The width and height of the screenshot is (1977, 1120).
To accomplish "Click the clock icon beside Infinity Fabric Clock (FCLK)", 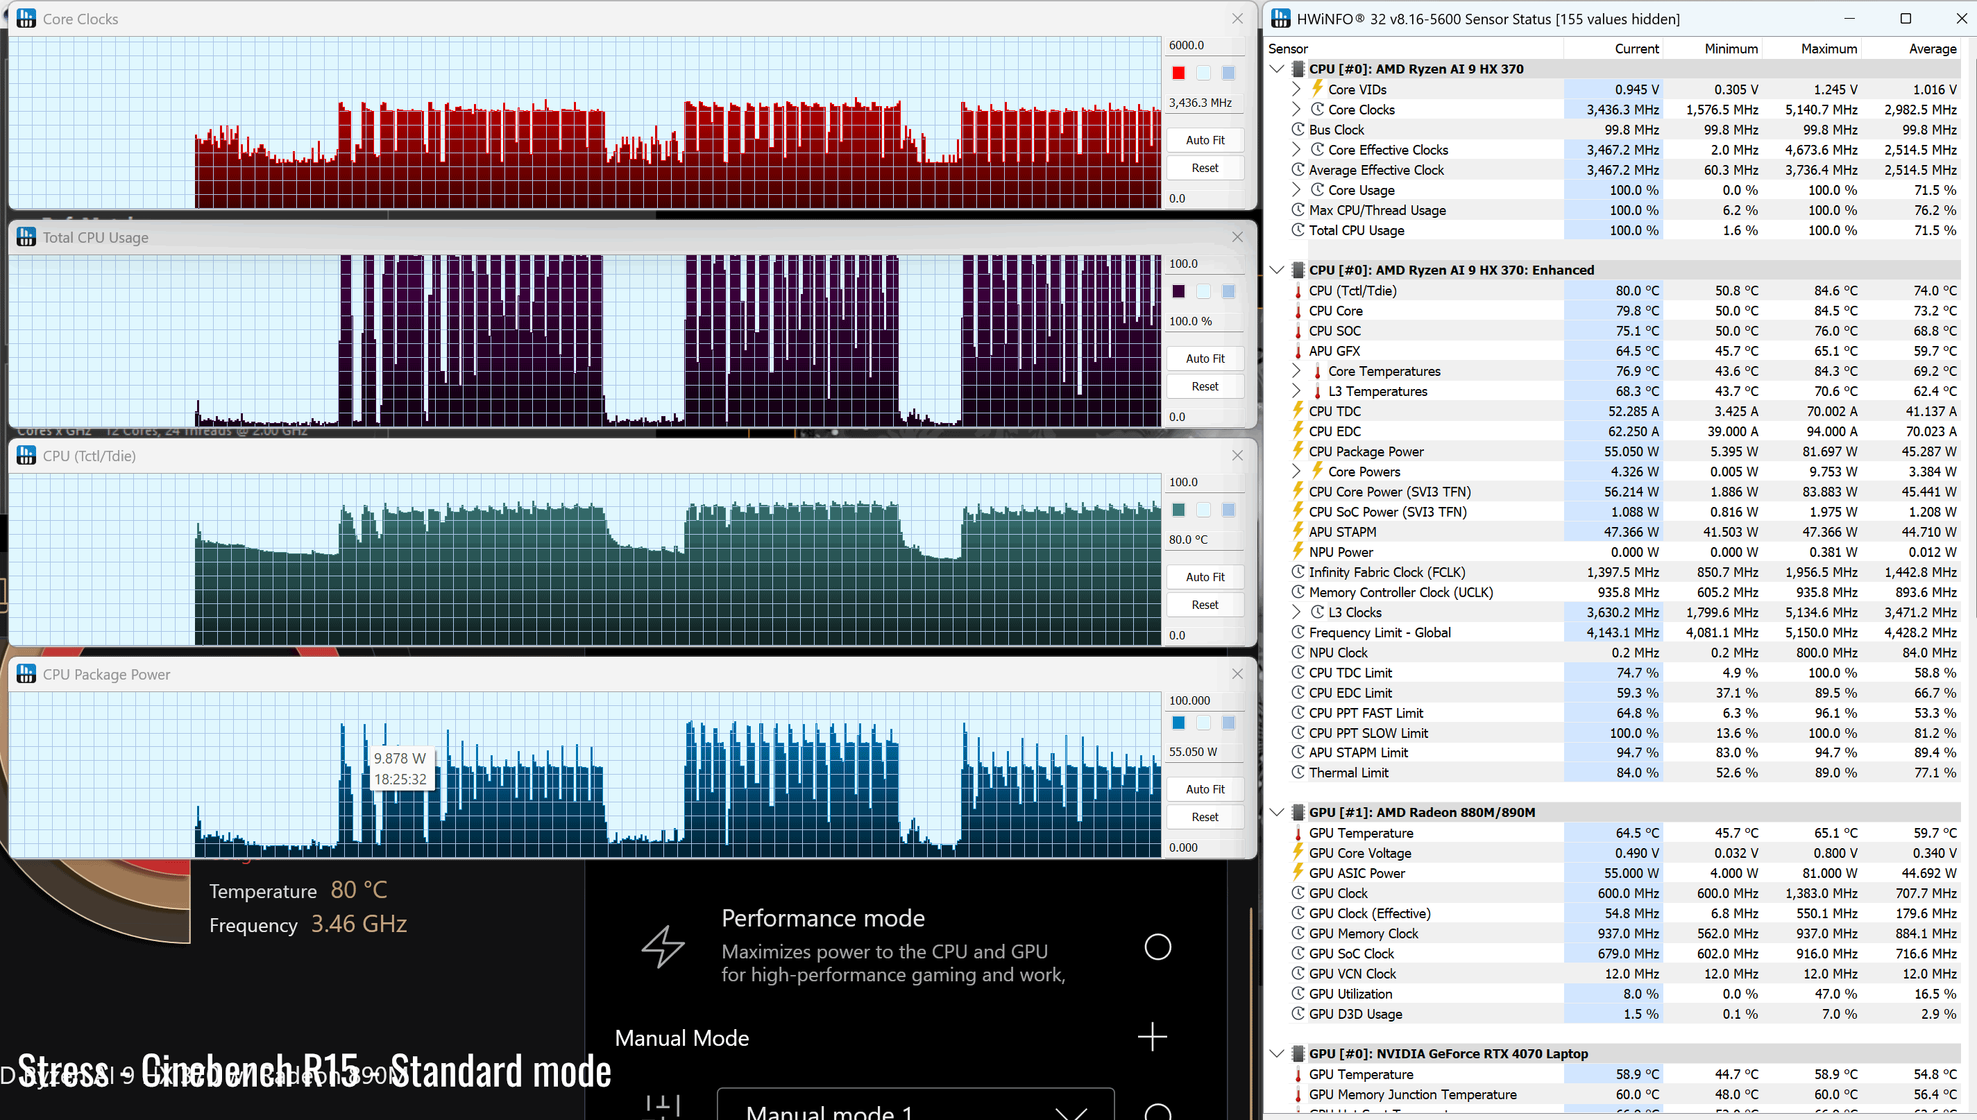I will [1298, 571].
